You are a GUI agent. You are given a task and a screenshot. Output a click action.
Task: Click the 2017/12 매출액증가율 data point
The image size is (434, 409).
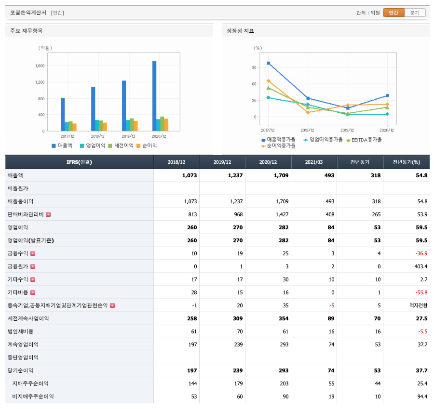coord(269,63)
